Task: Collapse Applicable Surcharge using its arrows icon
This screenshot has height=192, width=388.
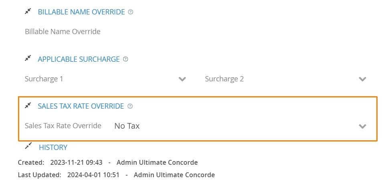Action: 28,59
